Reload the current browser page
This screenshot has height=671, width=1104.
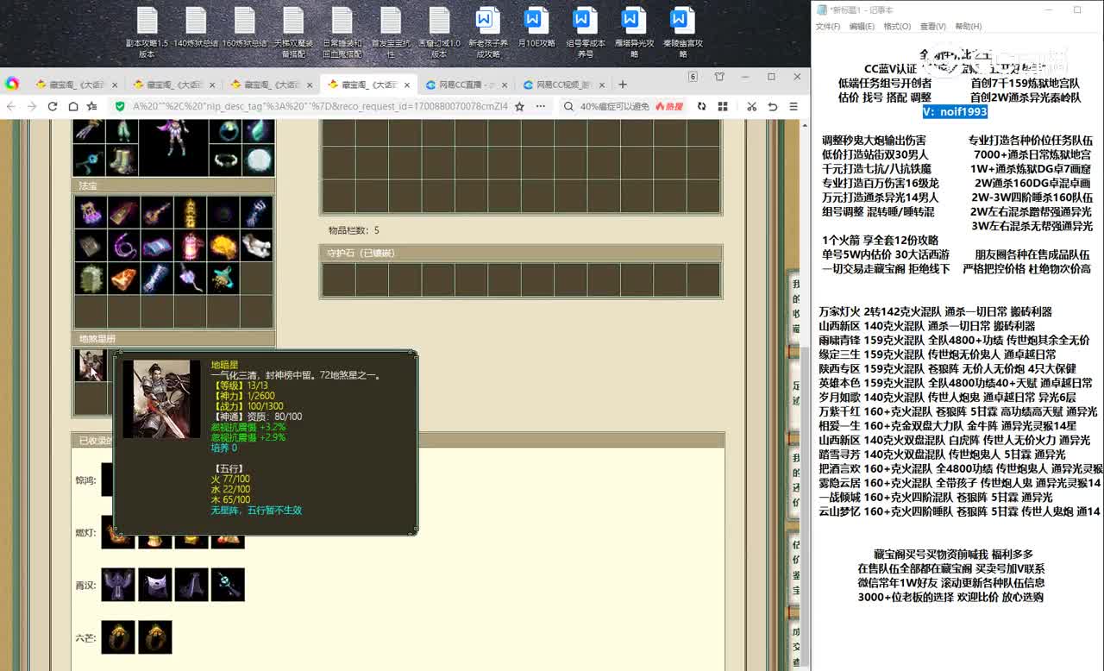(53, 106)
